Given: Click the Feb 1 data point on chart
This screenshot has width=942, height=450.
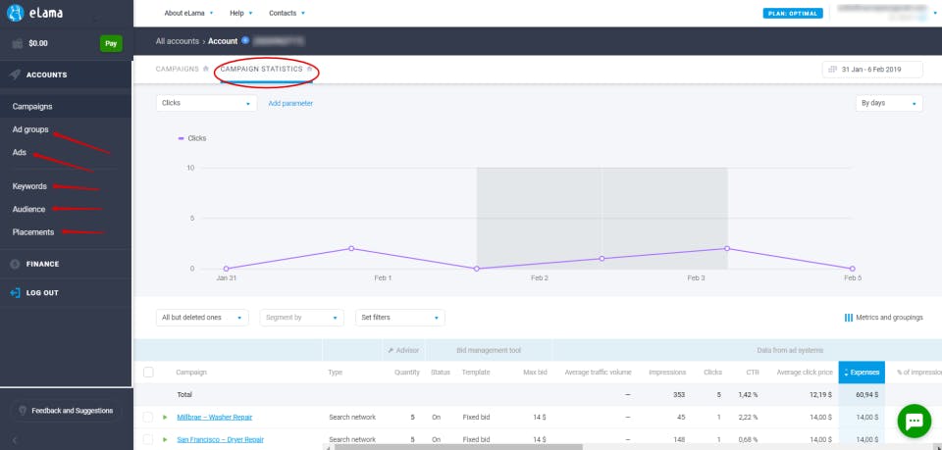Looking at the screenshot, I should point(351,248).
